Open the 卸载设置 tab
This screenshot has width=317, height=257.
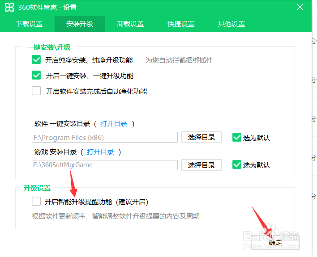(130, 24)
